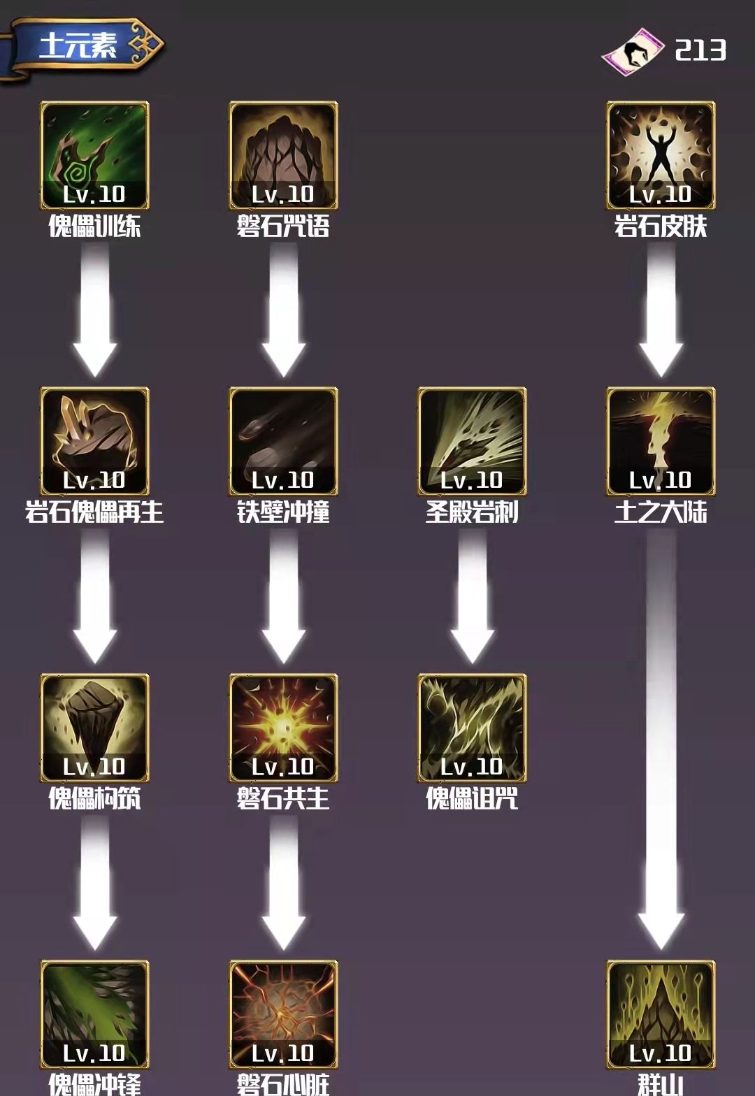Select the 岩石傀儡再生 skill icon
755x1096 pixels.
[x=94, y=442]
